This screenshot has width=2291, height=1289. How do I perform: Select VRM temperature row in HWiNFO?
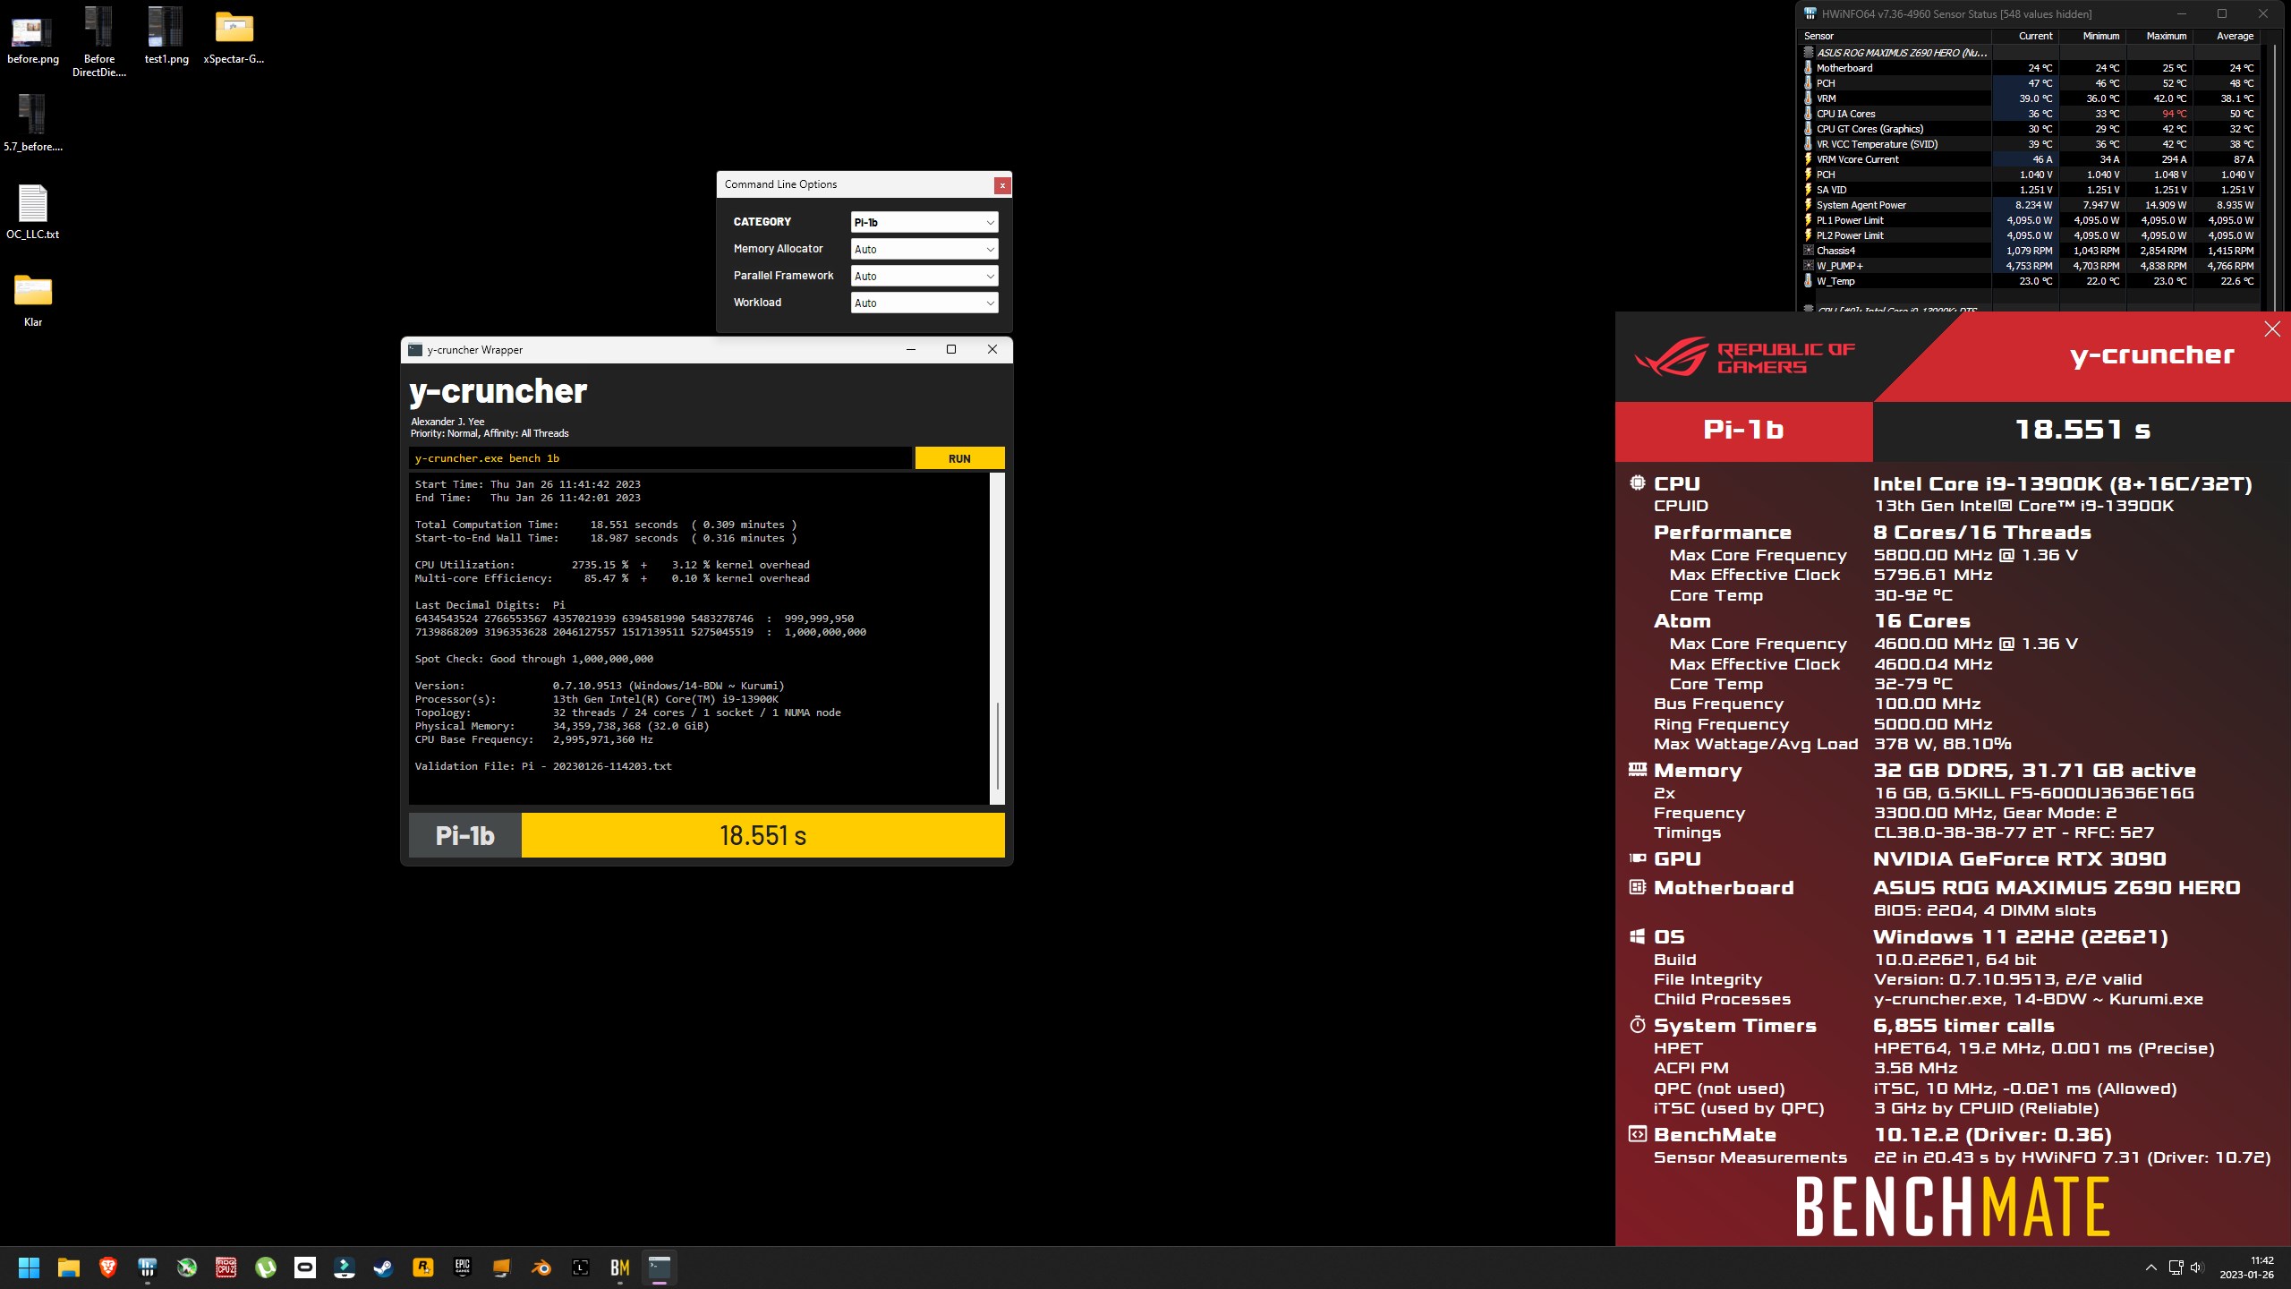click(x=2030, y=98)
